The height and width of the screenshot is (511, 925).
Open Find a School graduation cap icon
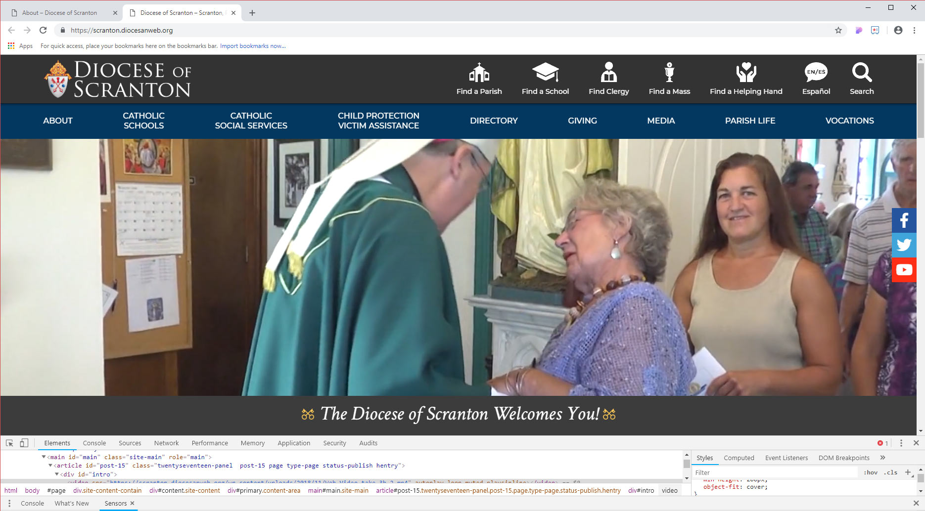(x=545, y=73)
